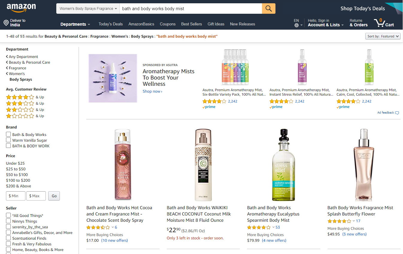This screenshot has height=254, width=403.
Task: Open the Sort by Featured dropdown
Action: pos(383,36)
